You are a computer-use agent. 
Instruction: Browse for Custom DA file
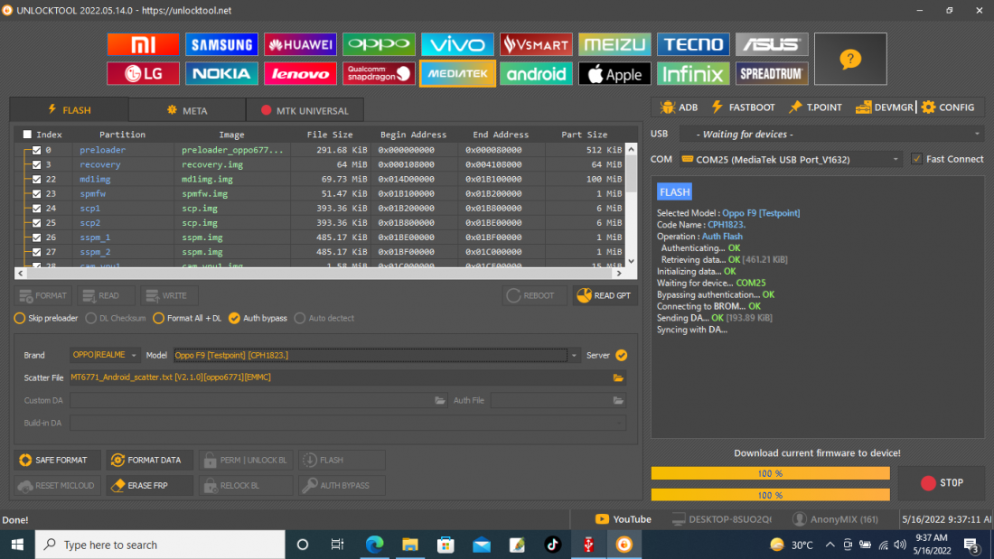(x=440, y=401)
